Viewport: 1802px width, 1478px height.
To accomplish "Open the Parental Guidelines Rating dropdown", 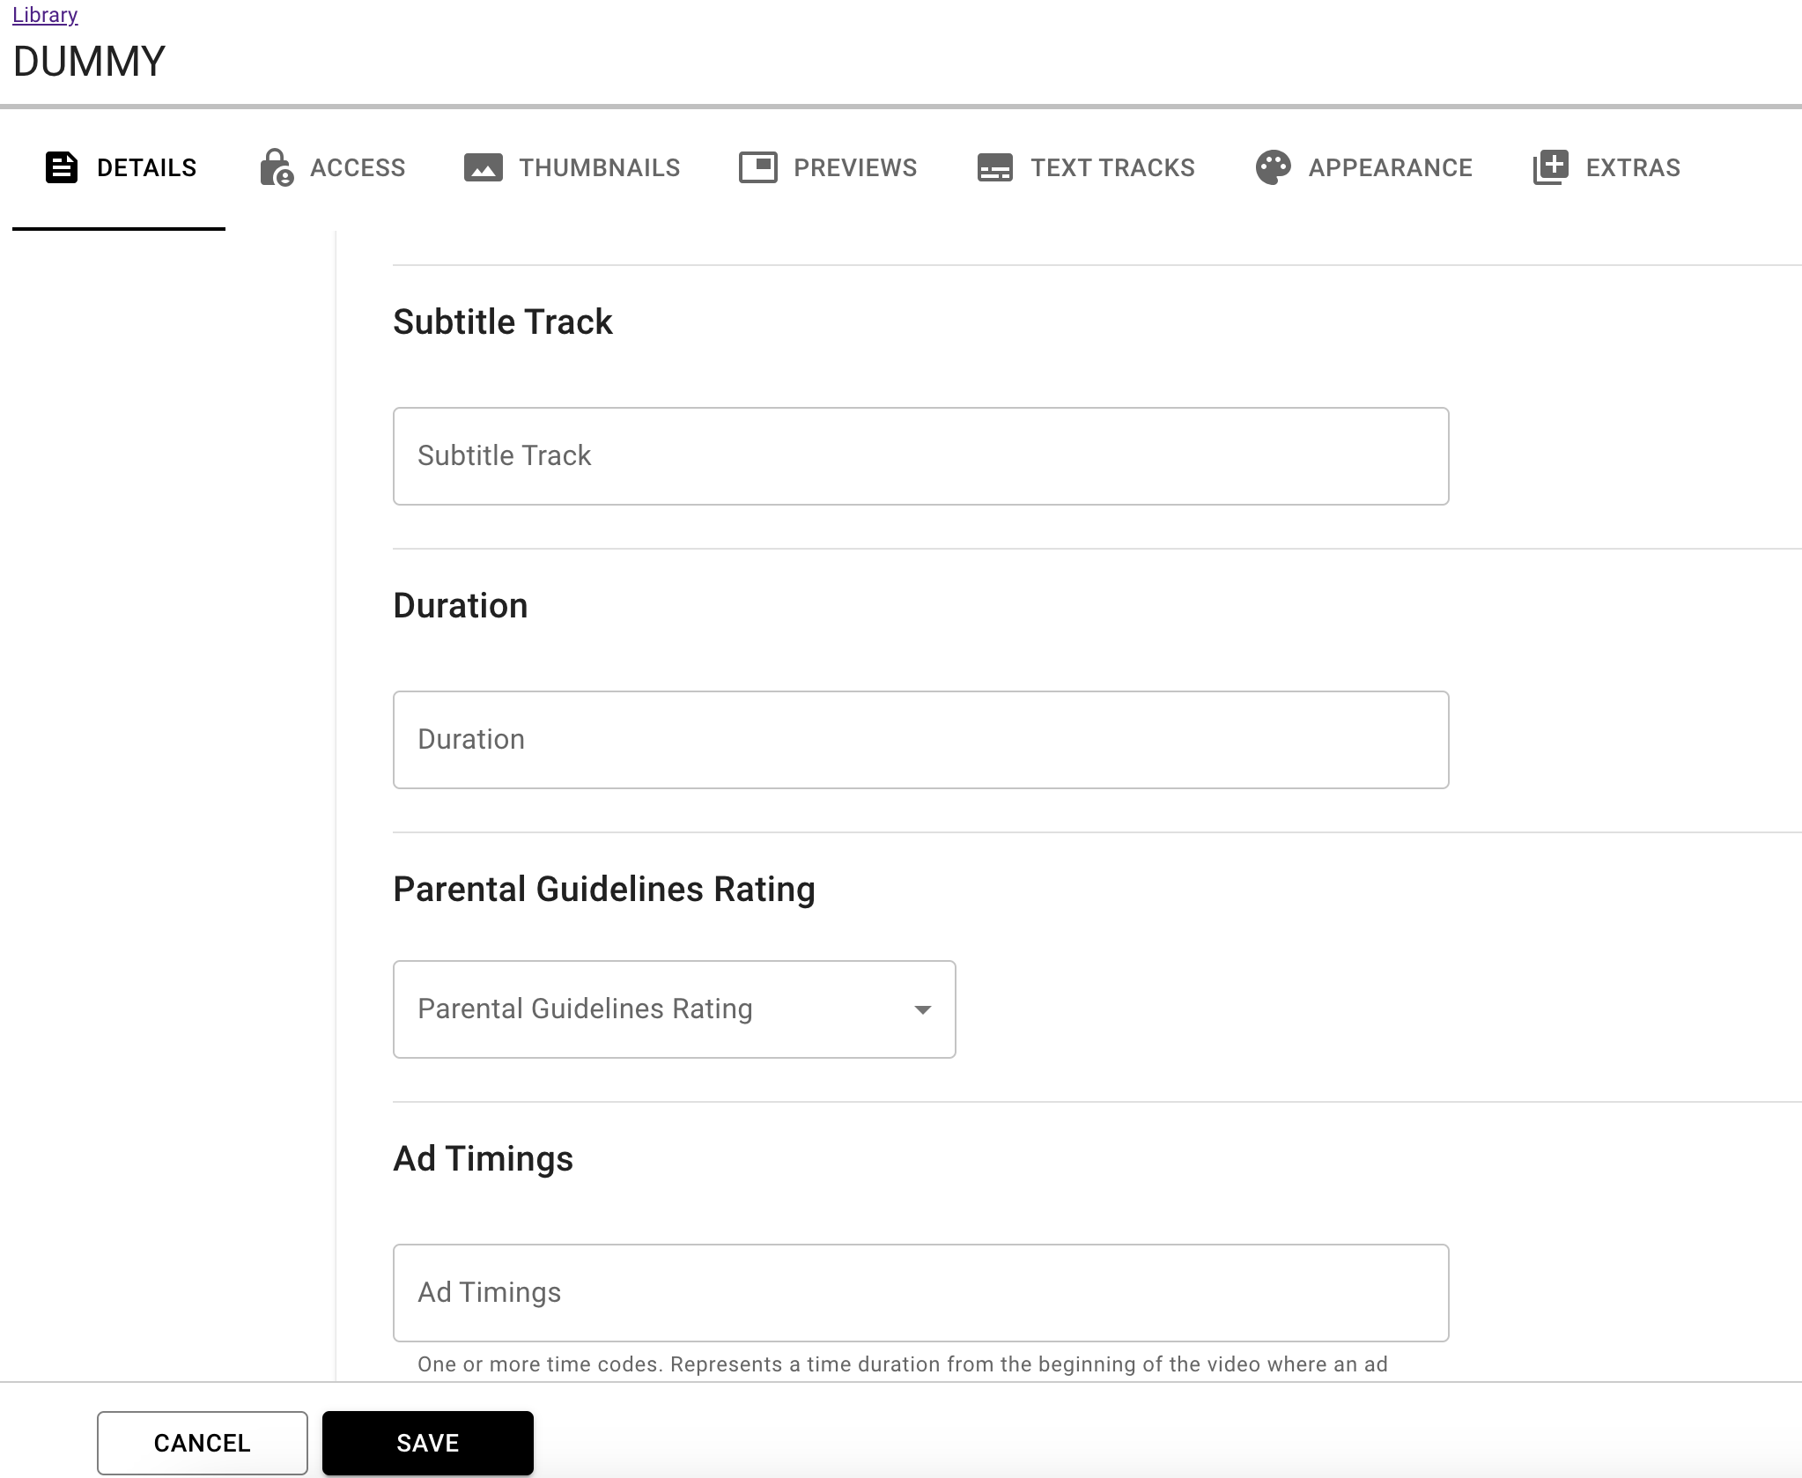I will [675, 1009].
